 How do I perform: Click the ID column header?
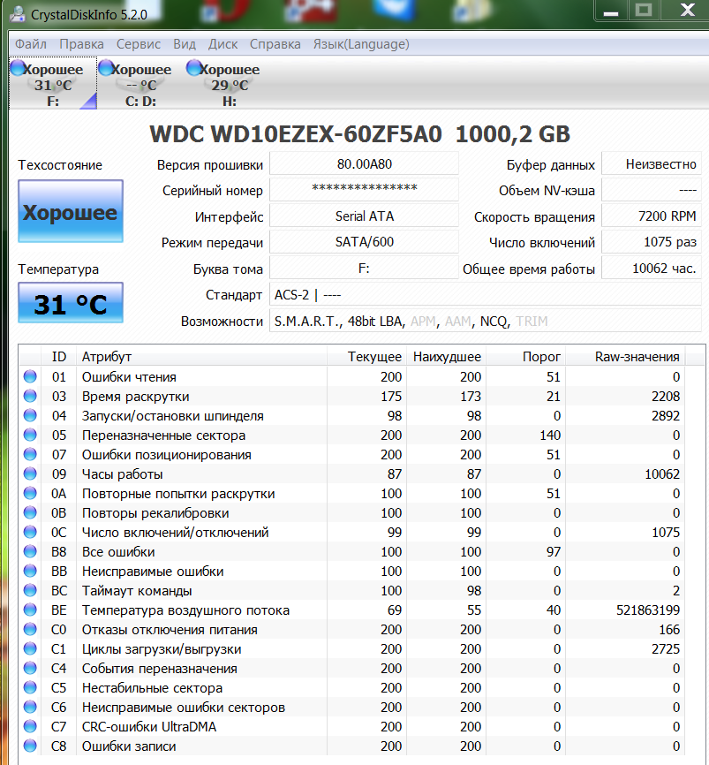(x=59, y=357)
